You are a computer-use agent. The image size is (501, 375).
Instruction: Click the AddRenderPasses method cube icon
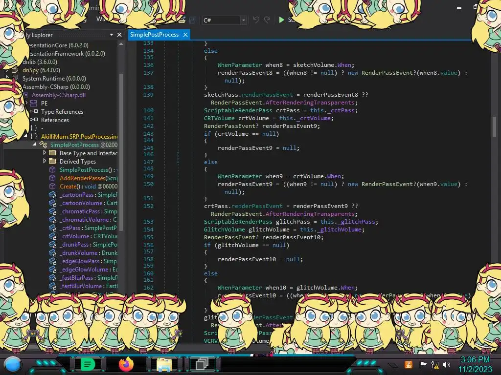pos(52,178)
